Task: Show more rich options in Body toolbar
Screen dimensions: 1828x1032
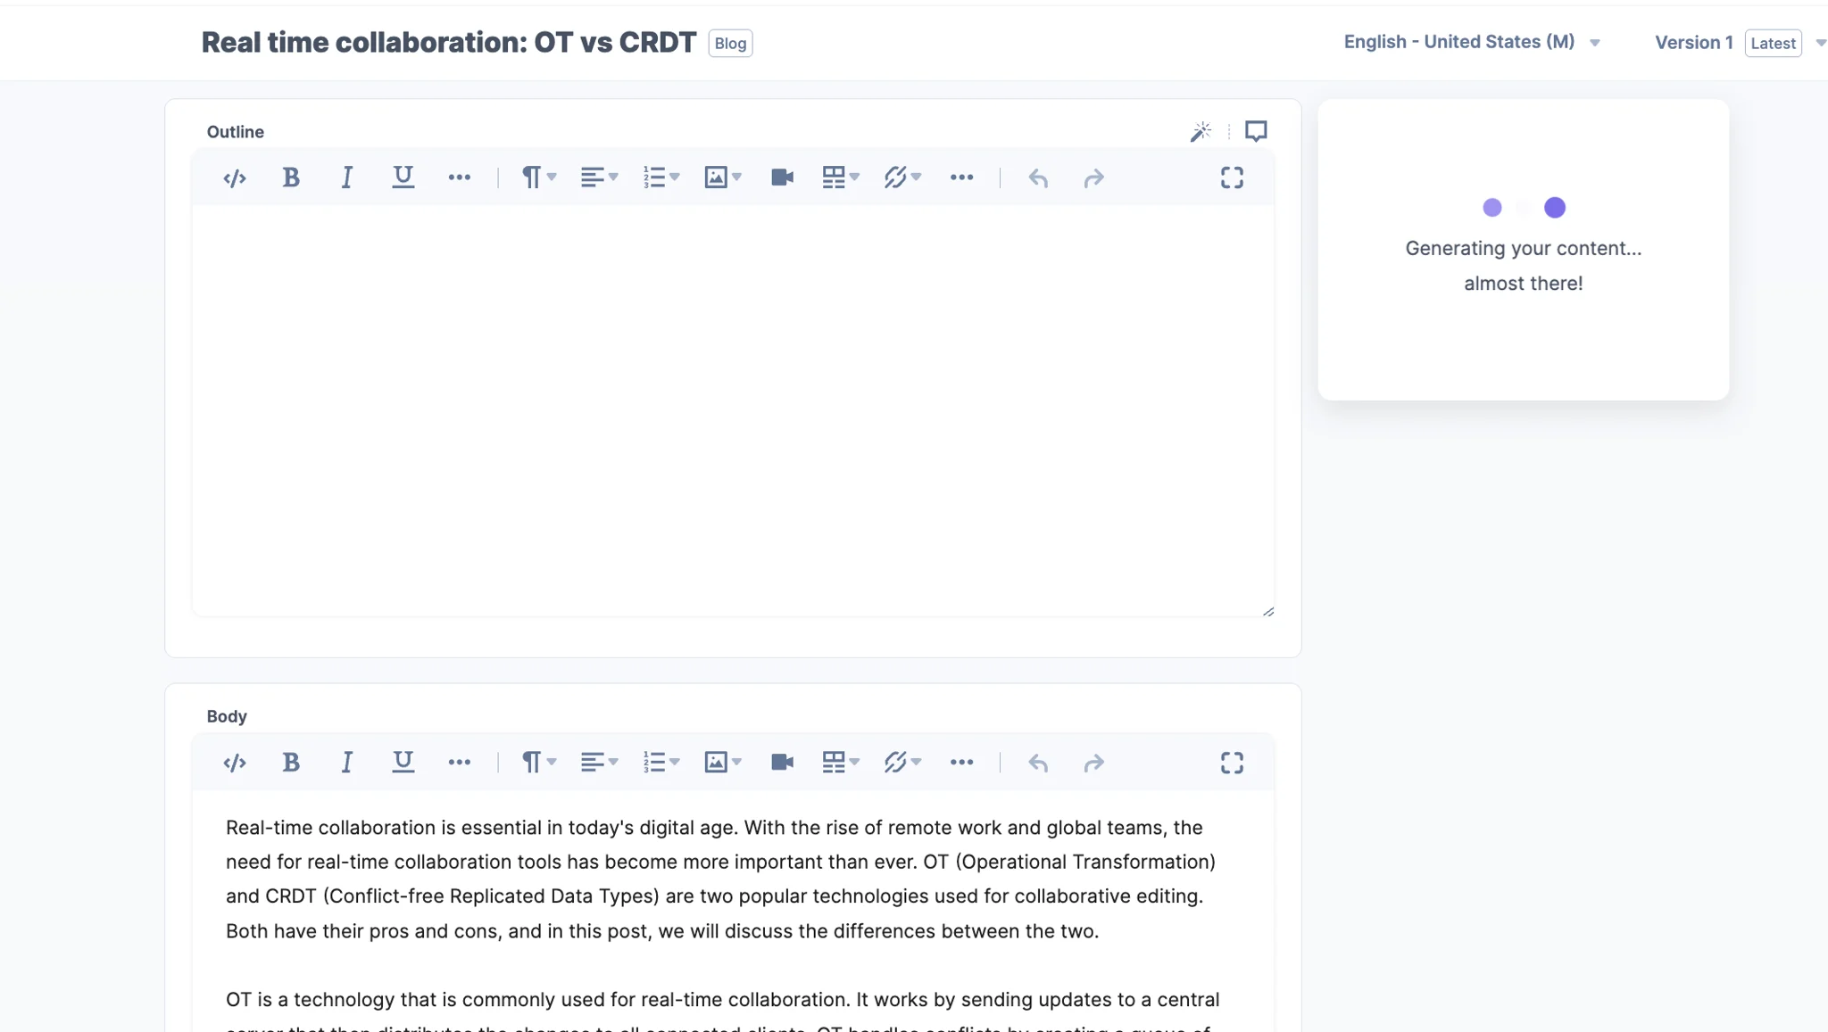Action: (x=961, y=762)
